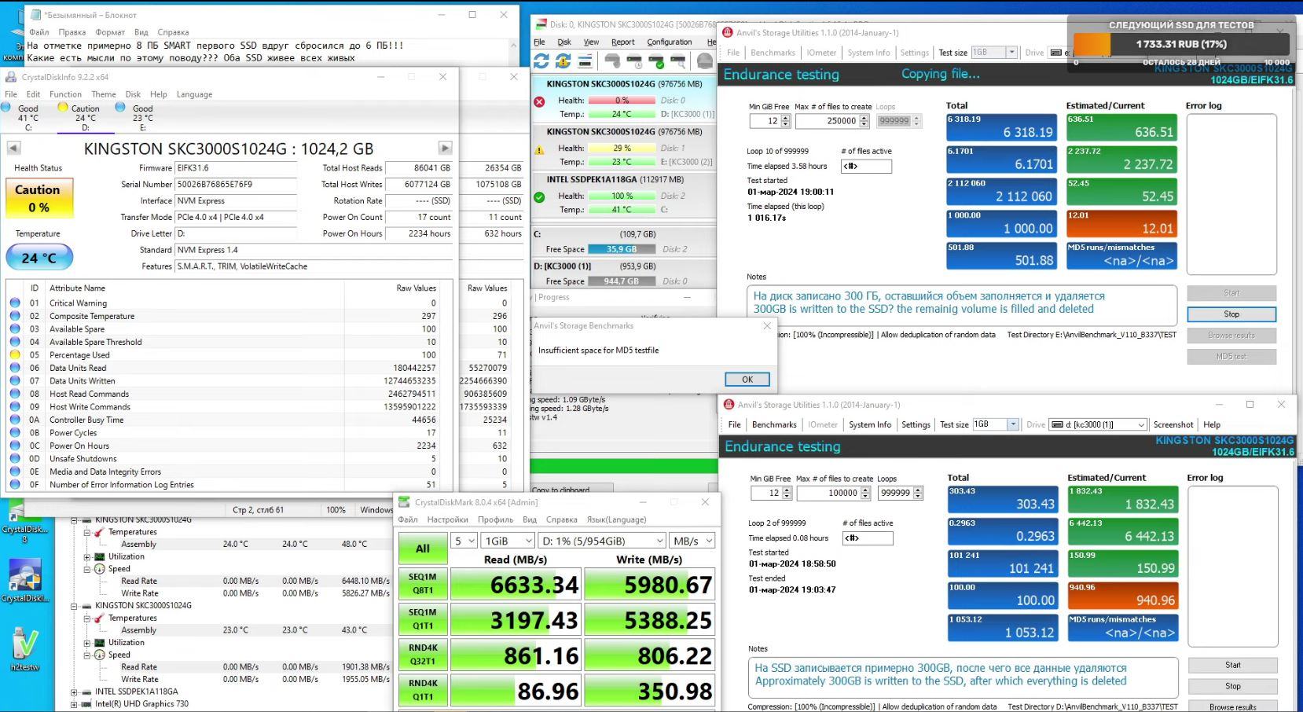
Task: Collapse the second KINGSTON SKC3000S1024G sensor node
Action: pos(74,606)
